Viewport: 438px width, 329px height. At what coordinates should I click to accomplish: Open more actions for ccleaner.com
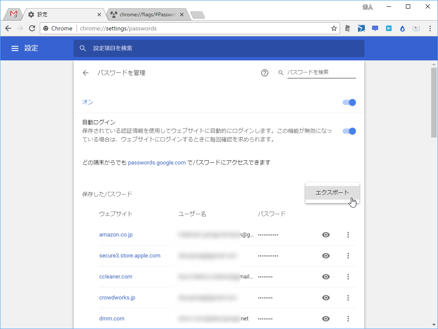pos(348,277)
